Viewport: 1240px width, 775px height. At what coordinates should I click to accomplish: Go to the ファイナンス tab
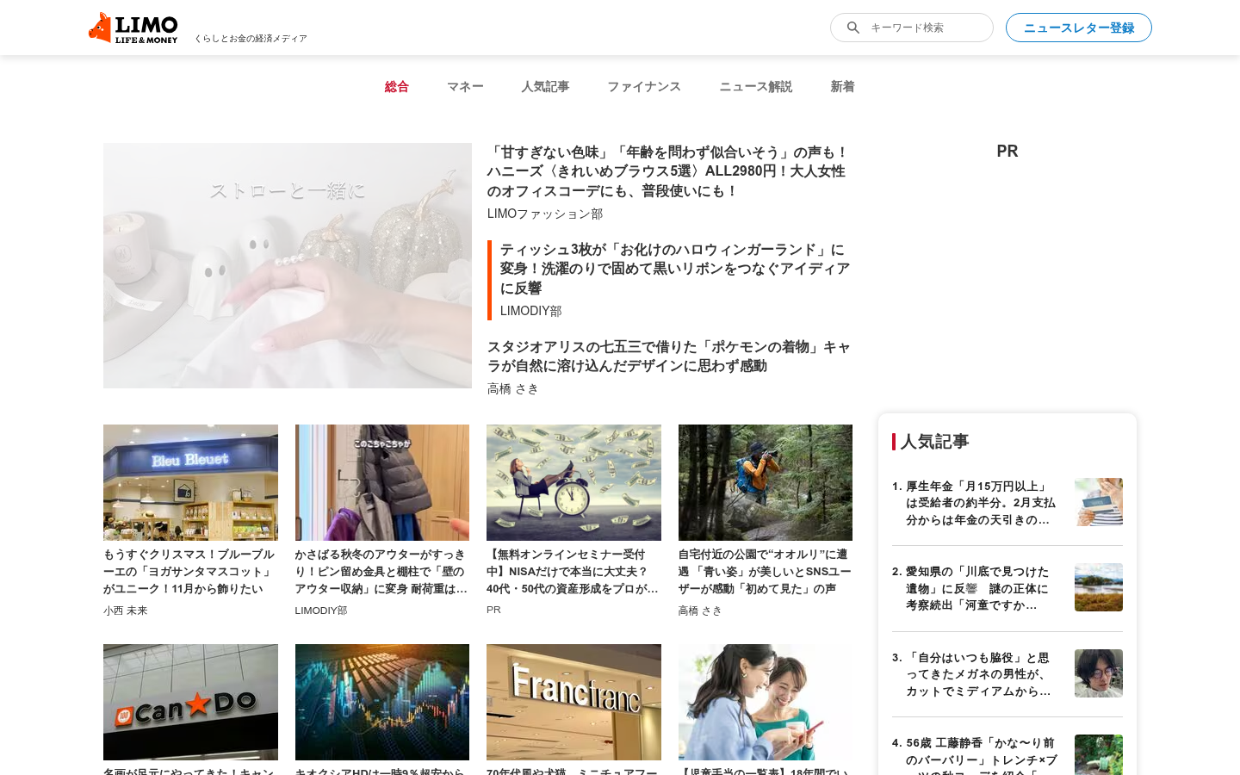click(x=644, y=86)
